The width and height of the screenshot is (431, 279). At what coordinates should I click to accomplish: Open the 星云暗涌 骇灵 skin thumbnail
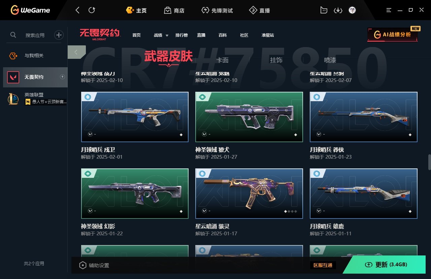point(249,193)
